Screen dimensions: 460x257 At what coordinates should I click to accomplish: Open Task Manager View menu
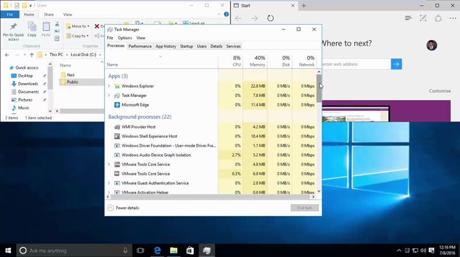tap(141, 38)
